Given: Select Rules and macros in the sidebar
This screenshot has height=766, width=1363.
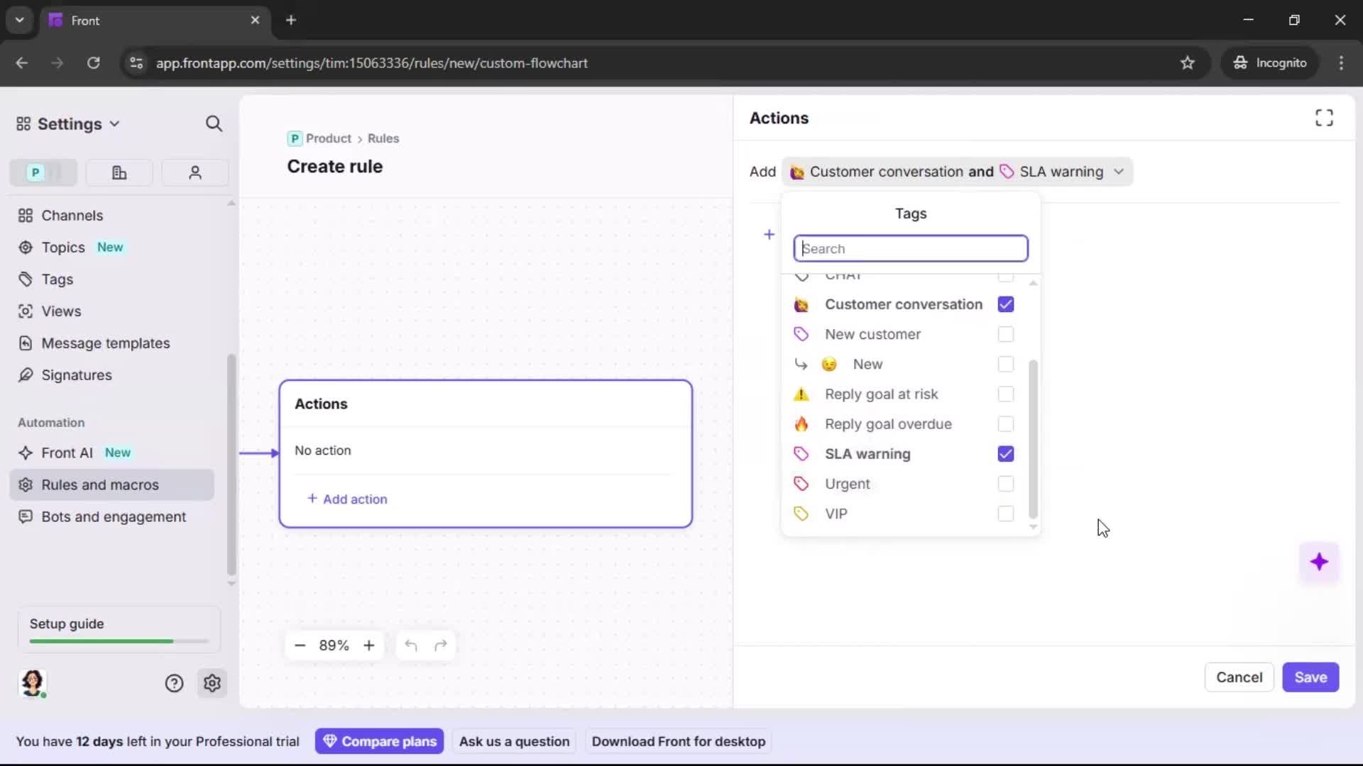Looking at the screenshot, I should pos(100,484).
